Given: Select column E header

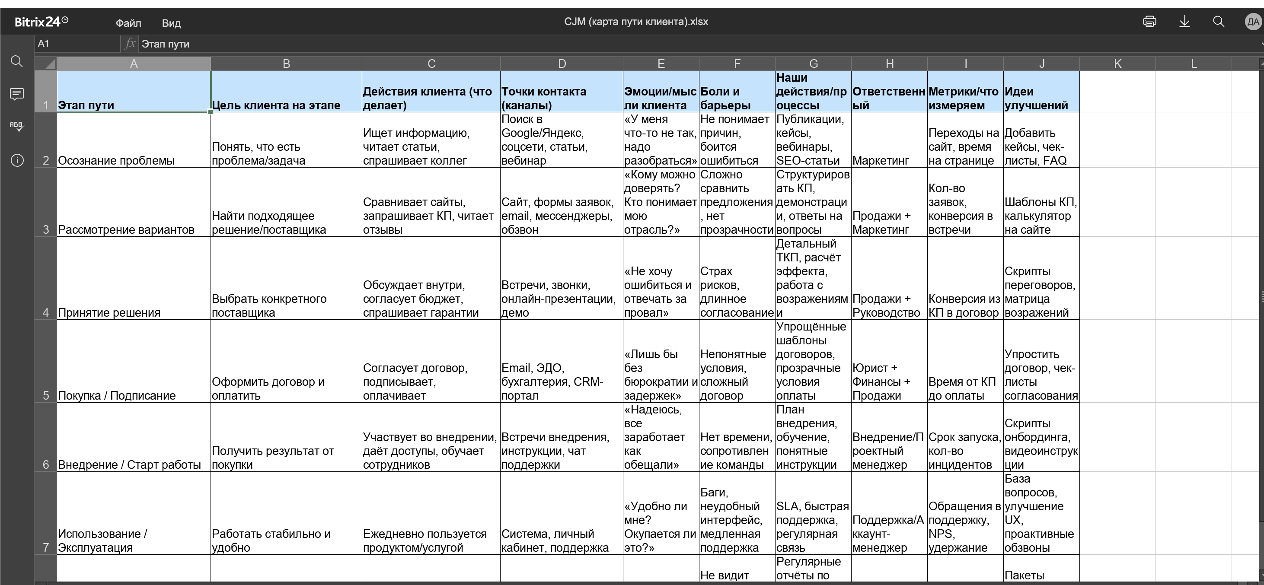Looking at the screenshot, I should pos(661,64).
